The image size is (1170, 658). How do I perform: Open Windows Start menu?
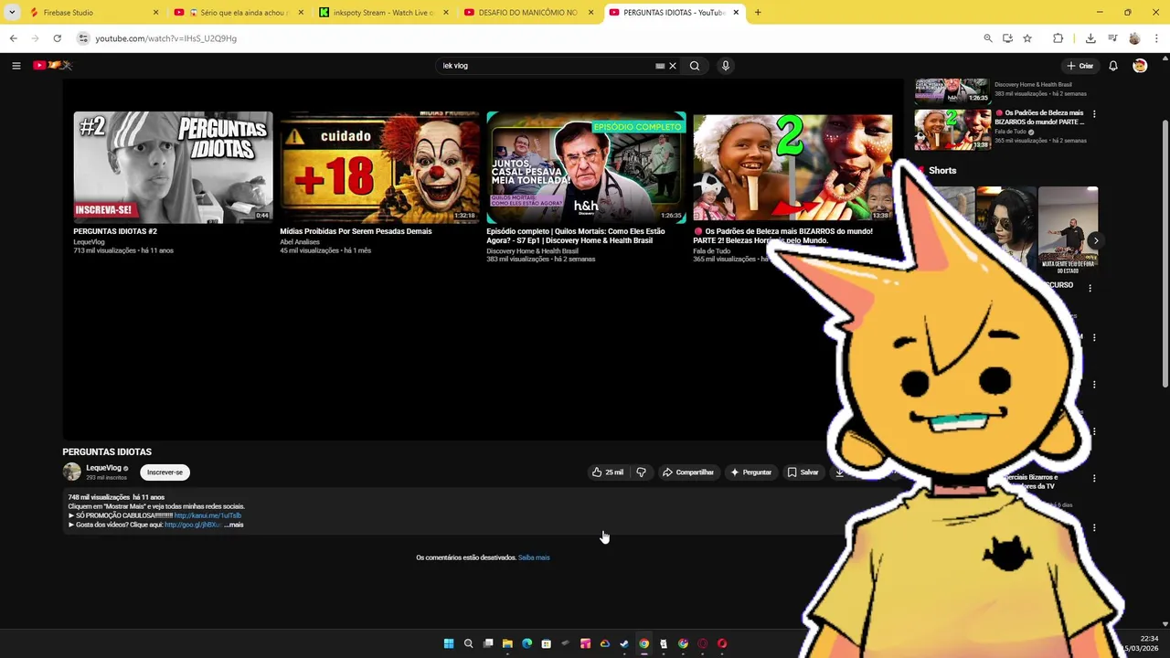(x=449, y=643)
